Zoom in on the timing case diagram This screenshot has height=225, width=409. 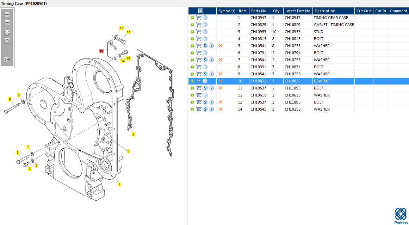[7, 14]
